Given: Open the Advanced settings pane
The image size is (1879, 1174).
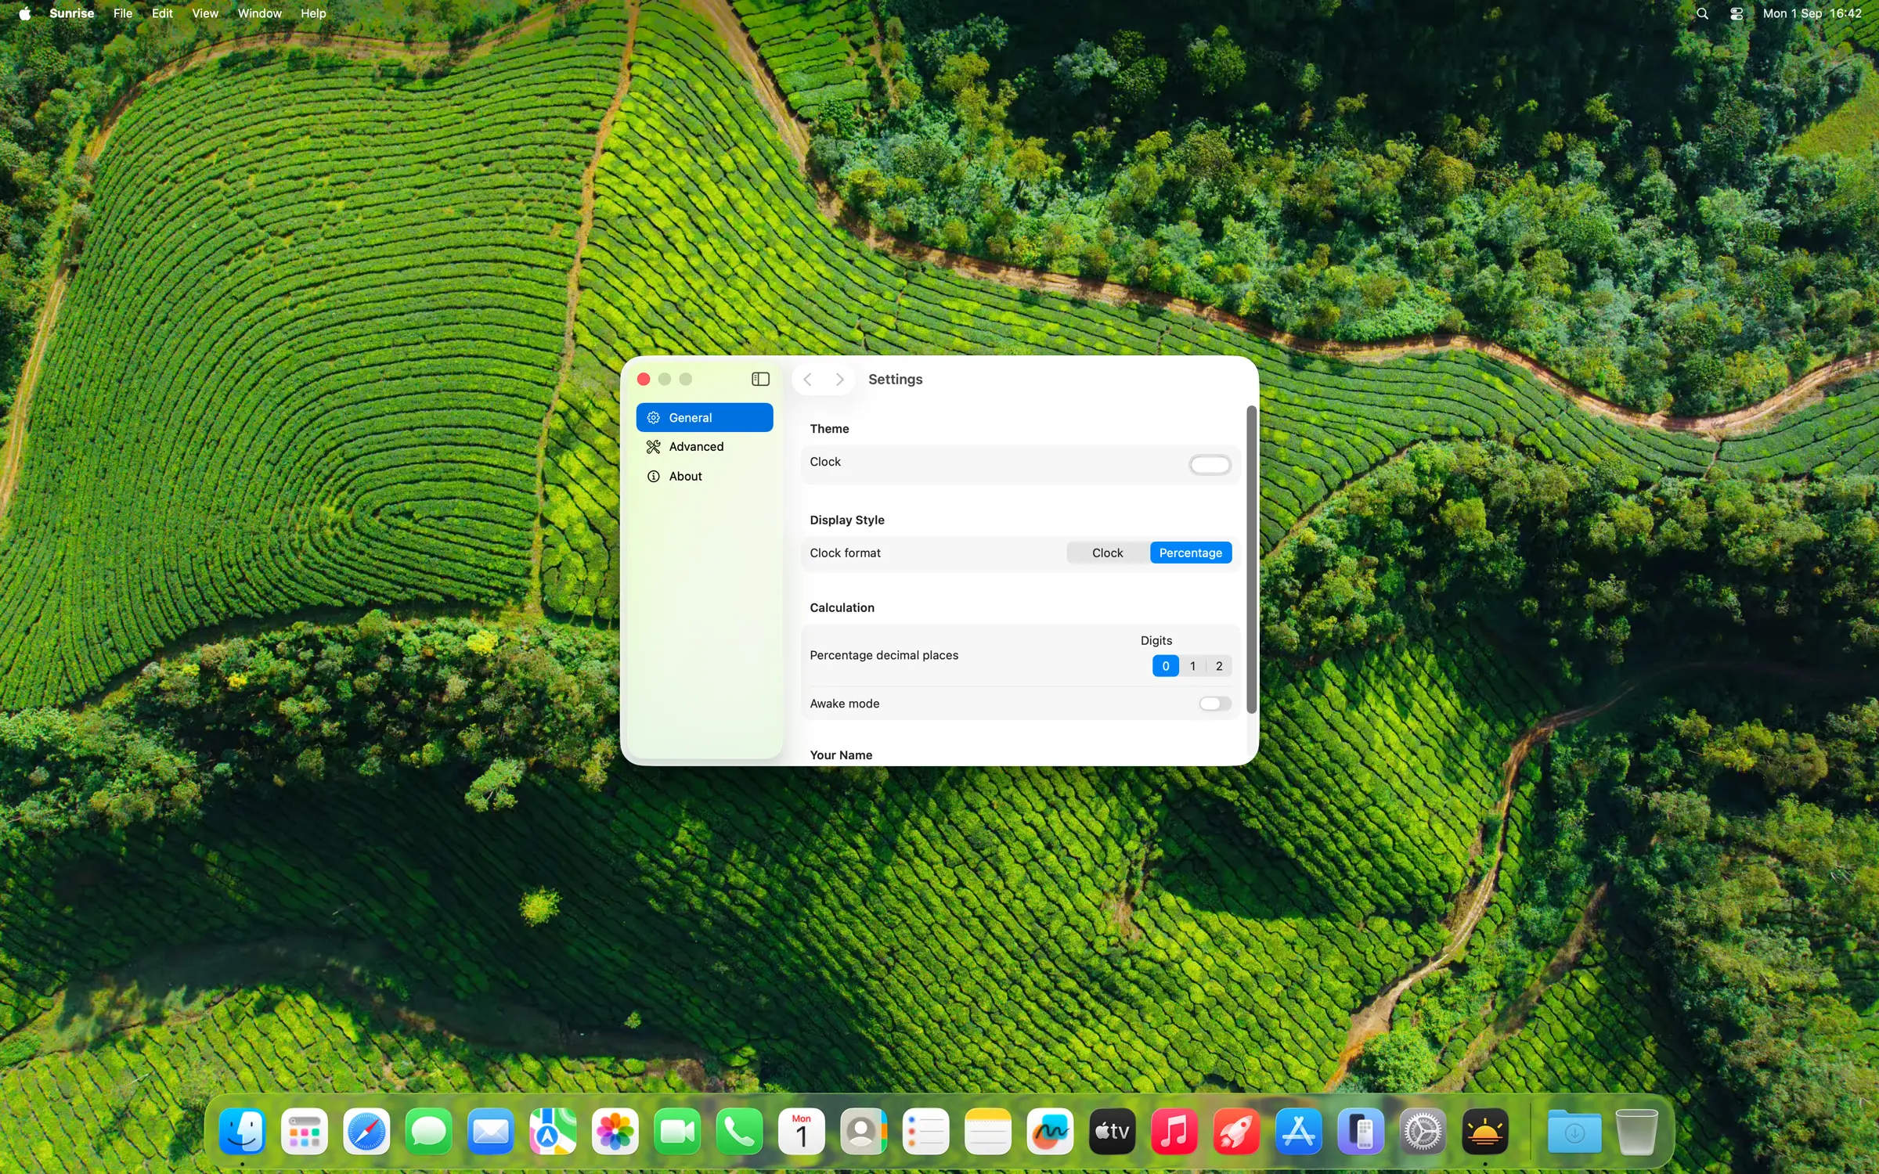Looking at the screenshot, I should click(704, 446).
